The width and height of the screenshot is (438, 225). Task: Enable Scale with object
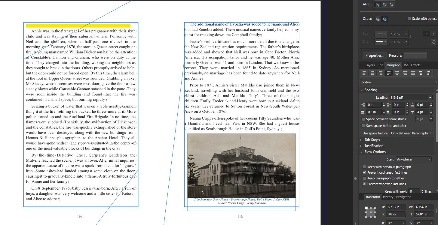click(409, 19)
